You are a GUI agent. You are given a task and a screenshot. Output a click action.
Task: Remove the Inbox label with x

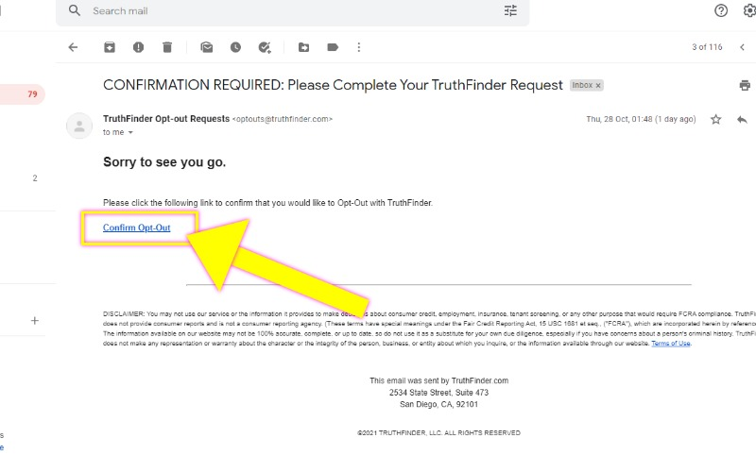point(598,85)
